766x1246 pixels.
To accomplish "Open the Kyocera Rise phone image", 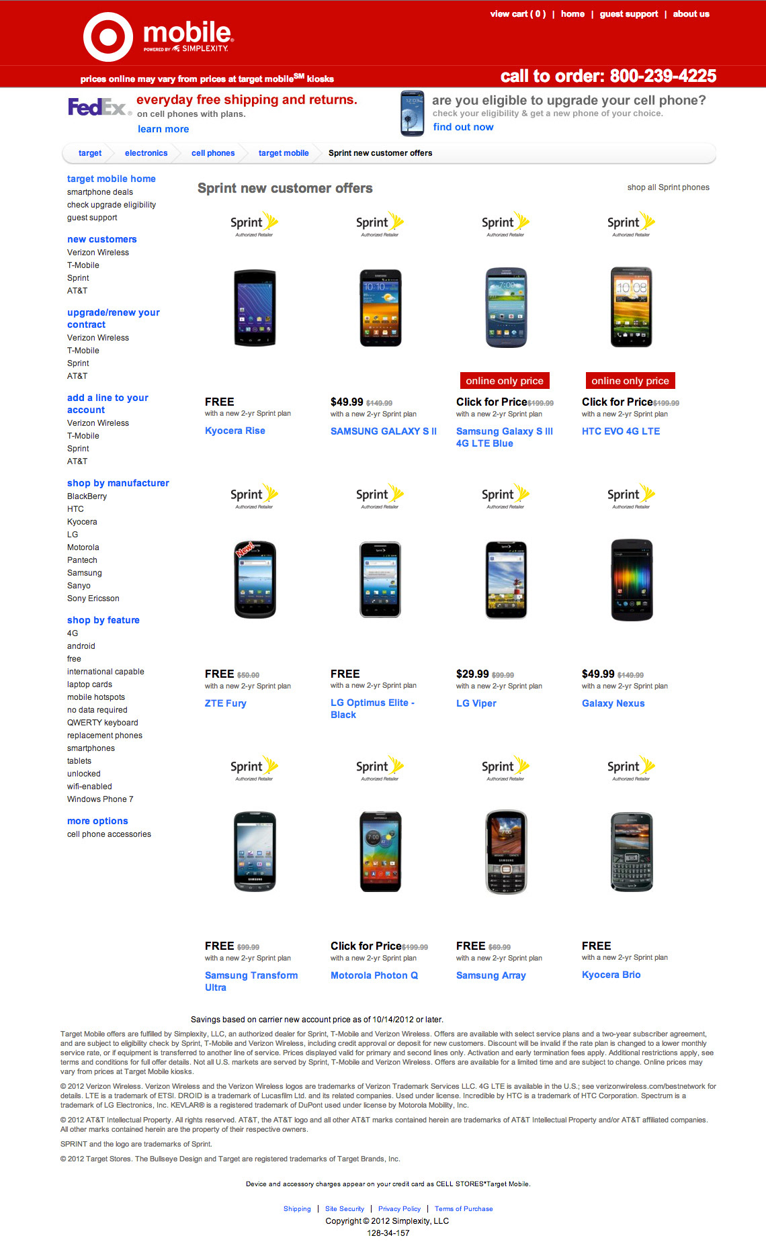I will 255,308.
